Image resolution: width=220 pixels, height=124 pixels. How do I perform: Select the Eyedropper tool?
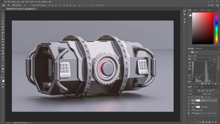(3, 30)
